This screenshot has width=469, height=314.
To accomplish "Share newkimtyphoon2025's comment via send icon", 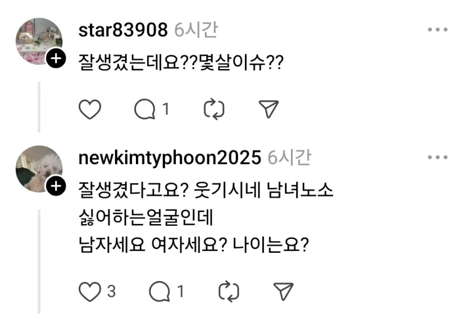I will pos(283,292).
